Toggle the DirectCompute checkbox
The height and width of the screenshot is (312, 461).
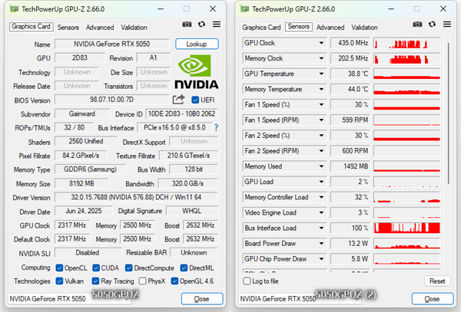pyautogui.click(x=129, y=268)
